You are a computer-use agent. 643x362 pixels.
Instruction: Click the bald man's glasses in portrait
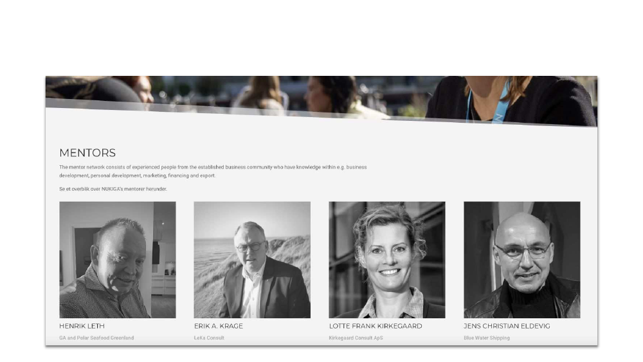point(522,251)
